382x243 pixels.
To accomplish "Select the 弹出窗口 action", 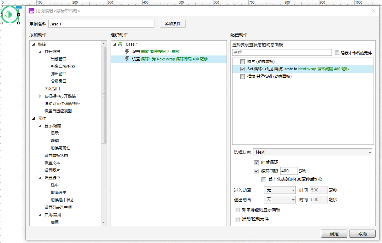I will point(58,74).
